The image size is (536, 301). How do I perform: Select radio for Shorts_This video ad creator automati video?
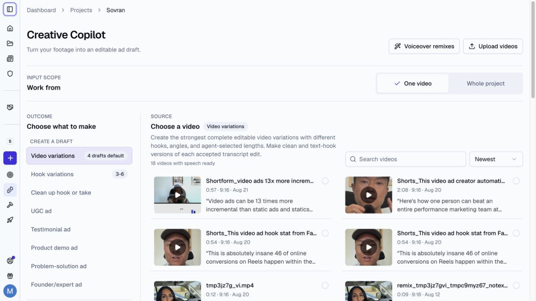[x=516, y=181]
